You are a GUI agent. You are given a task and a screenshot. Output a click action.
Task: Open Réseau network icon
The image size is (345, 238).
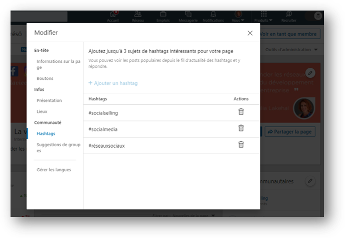[x=138, y=17]
